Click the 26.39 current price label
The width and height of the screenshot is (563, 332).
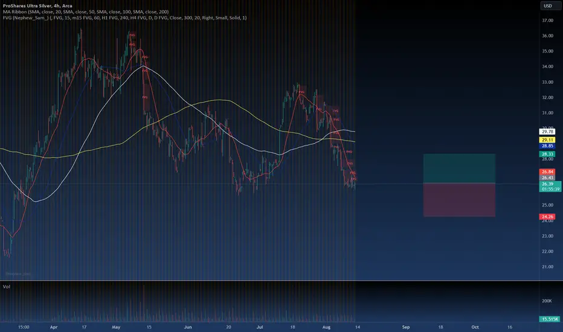(547, 184)
